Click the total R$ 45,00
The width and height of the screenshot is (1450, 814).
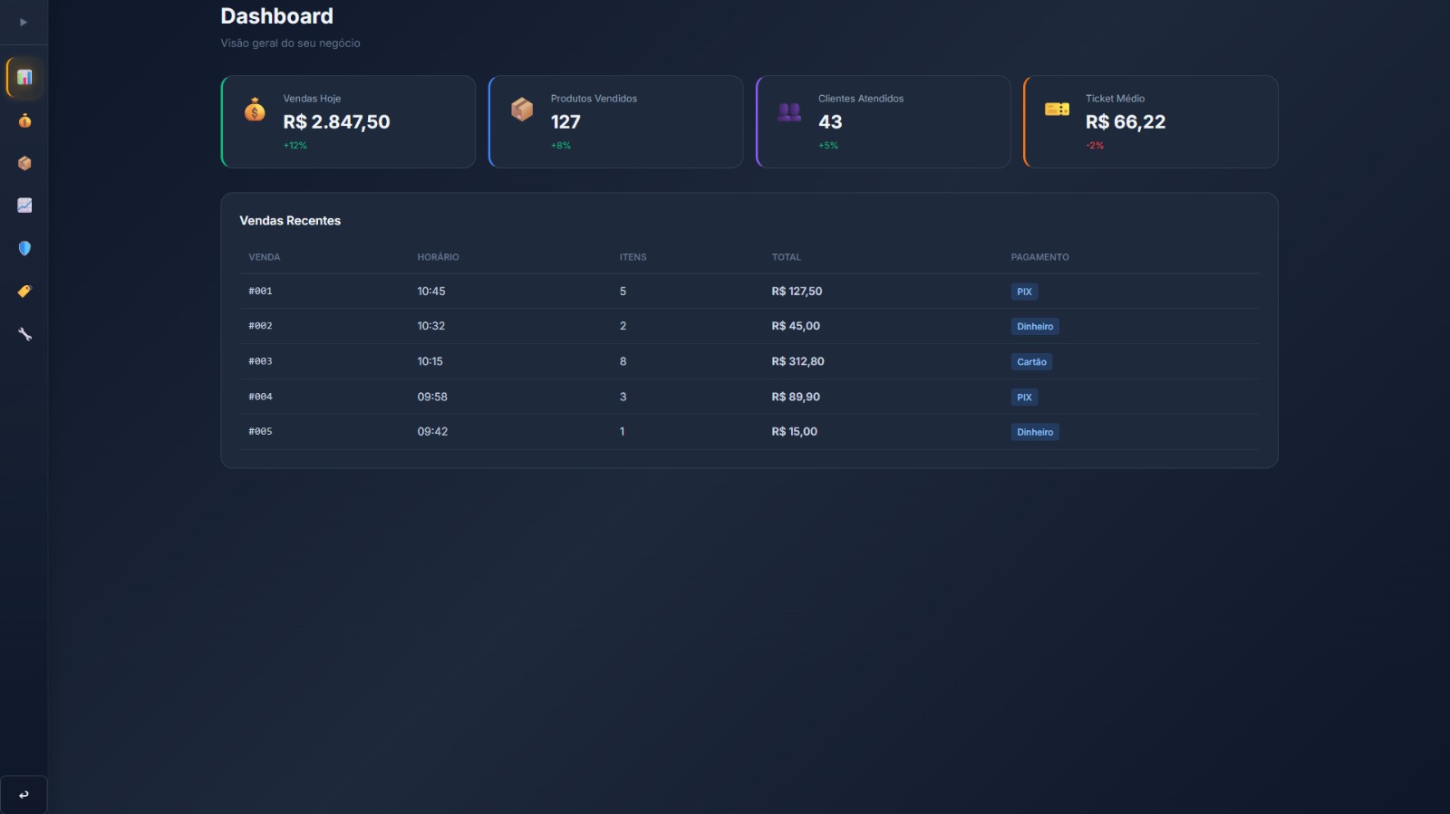796,326
